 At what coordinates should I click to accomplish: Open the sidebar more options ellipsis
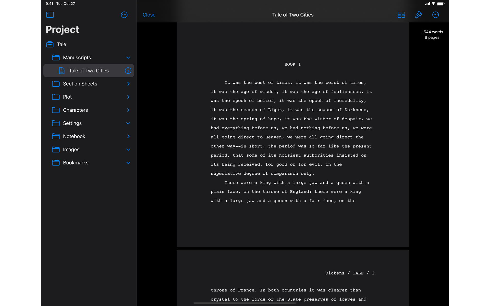click(x=124, y=15)
